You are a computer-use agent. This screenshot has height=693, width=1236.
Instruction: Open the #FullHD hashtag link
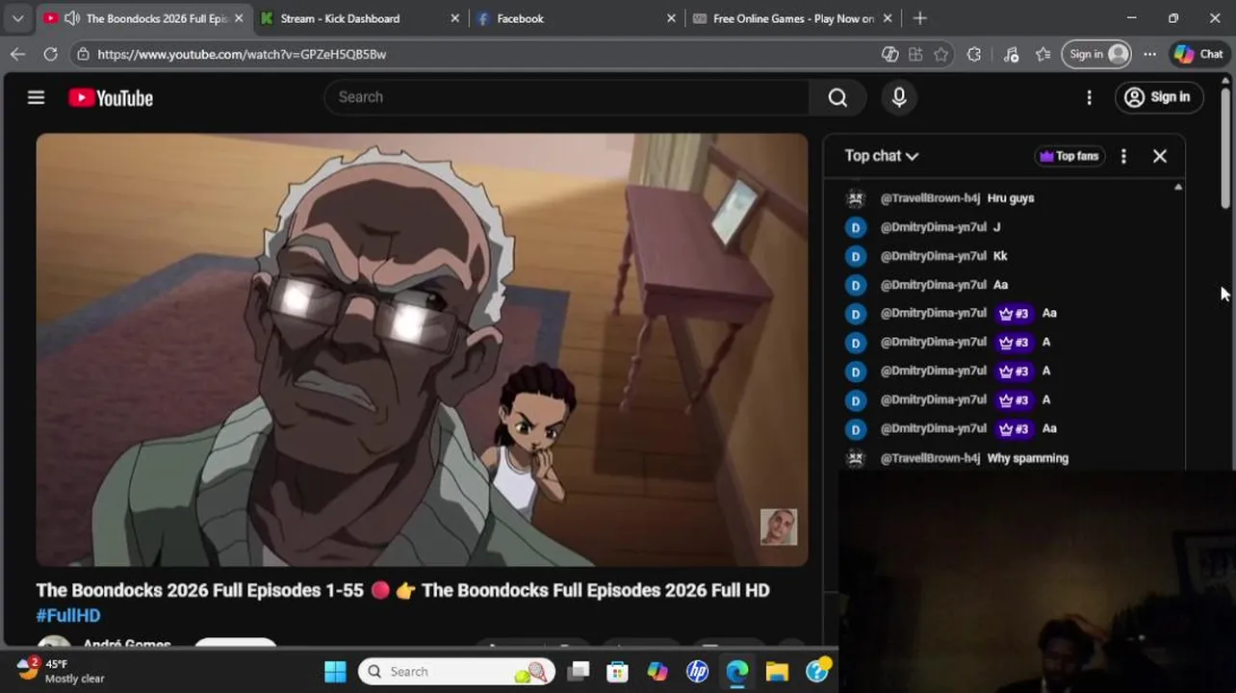tap(68, 615)
